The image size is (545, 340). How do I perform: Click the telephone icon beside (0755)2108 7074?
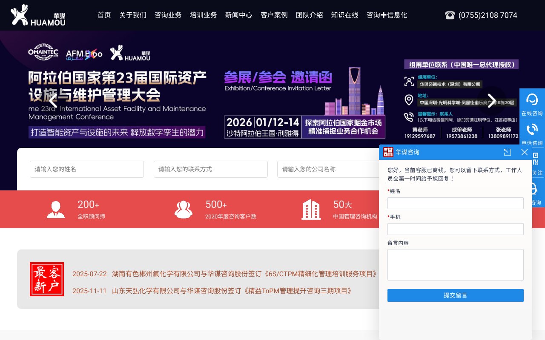[450, 15]
